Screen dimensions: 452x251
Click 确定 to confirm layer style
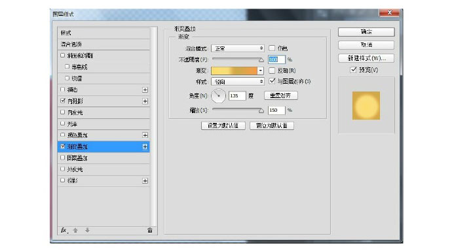tap(366, 32)
